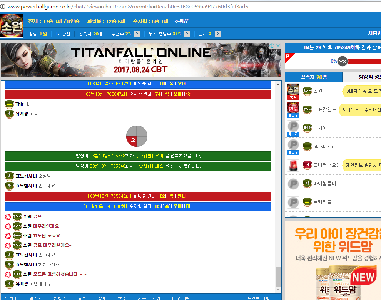The height and width of the screenshot is (300, 381).
Task: Click the username 대표갓면도 in the user list
Action: click(325, 110)
